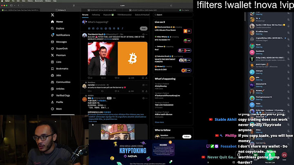This screenshot has width=294, height=165.
Task: Open Safari History menu
Action: [30, 1]
